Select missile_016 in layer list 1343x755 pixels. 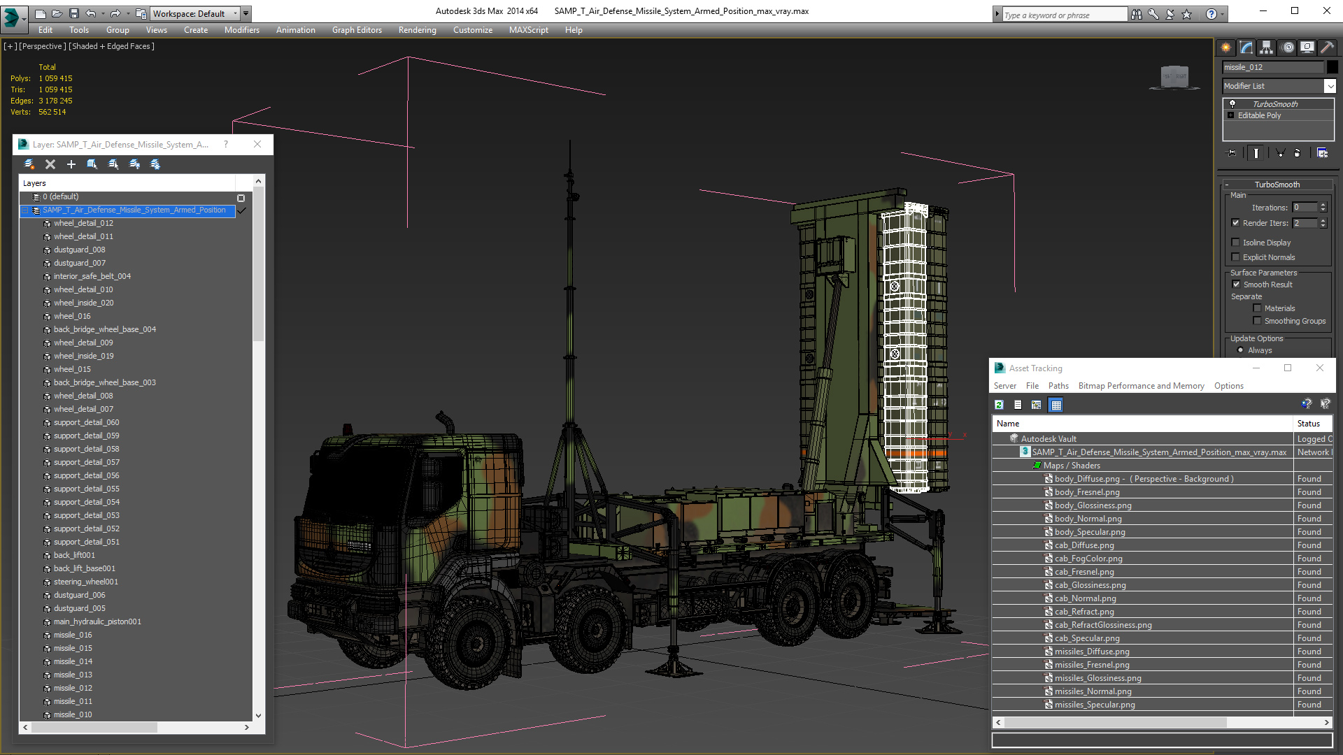point(73,635)
